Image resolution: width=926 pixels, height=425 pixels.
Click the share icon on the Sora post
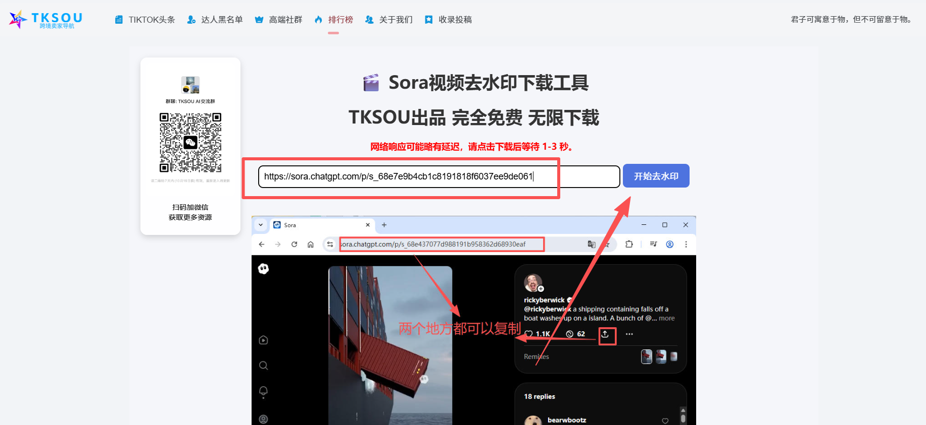[605, 334]
